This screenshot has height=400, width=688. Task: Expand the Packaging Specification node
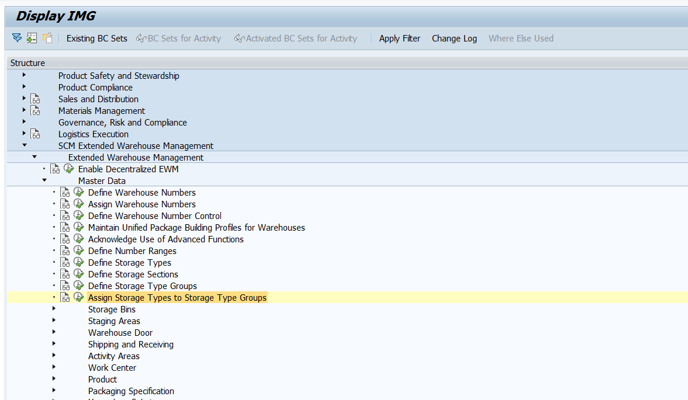[x=54, y=390]
